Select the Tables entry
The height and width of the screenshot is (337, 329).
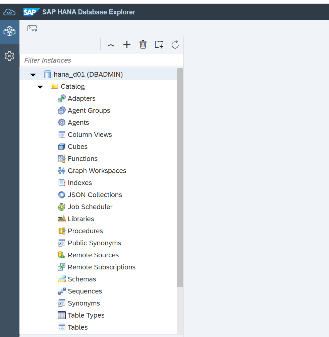pyautogui.click(x=77, y=327)
